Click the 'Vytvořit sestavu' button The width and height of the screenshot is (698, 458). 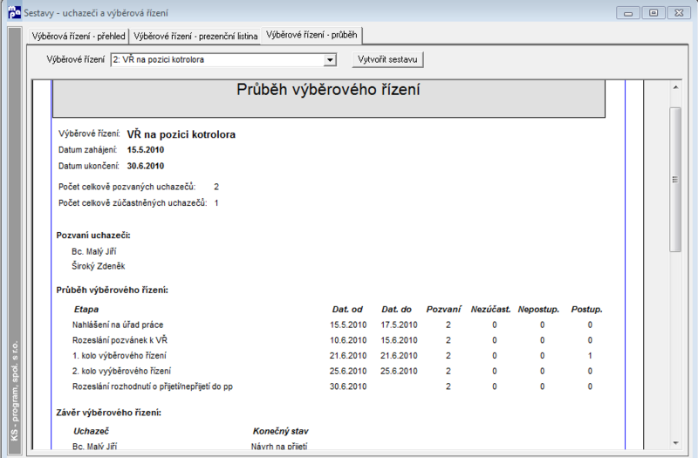[387, 59]
